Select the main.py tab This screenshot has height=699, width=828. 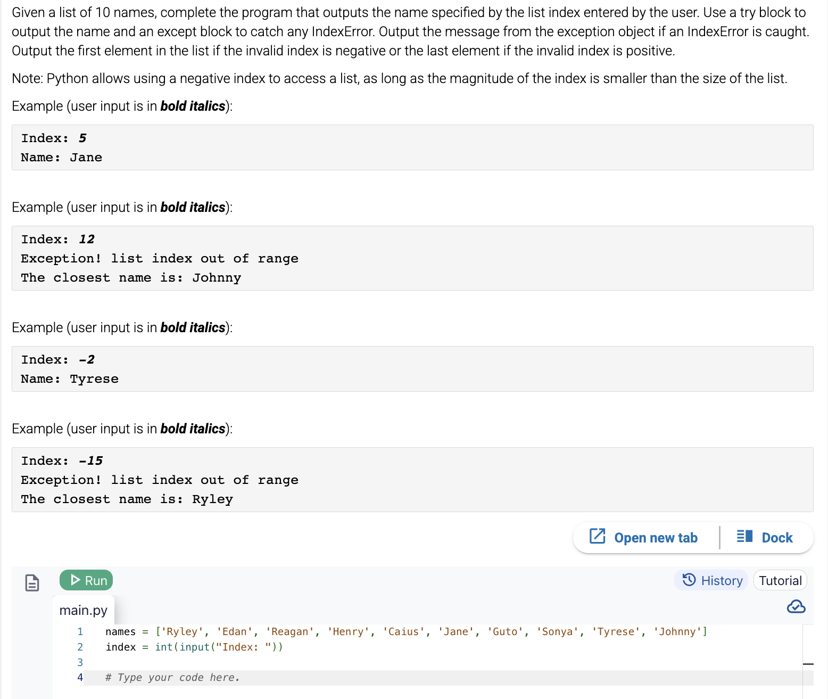point(84,610)
